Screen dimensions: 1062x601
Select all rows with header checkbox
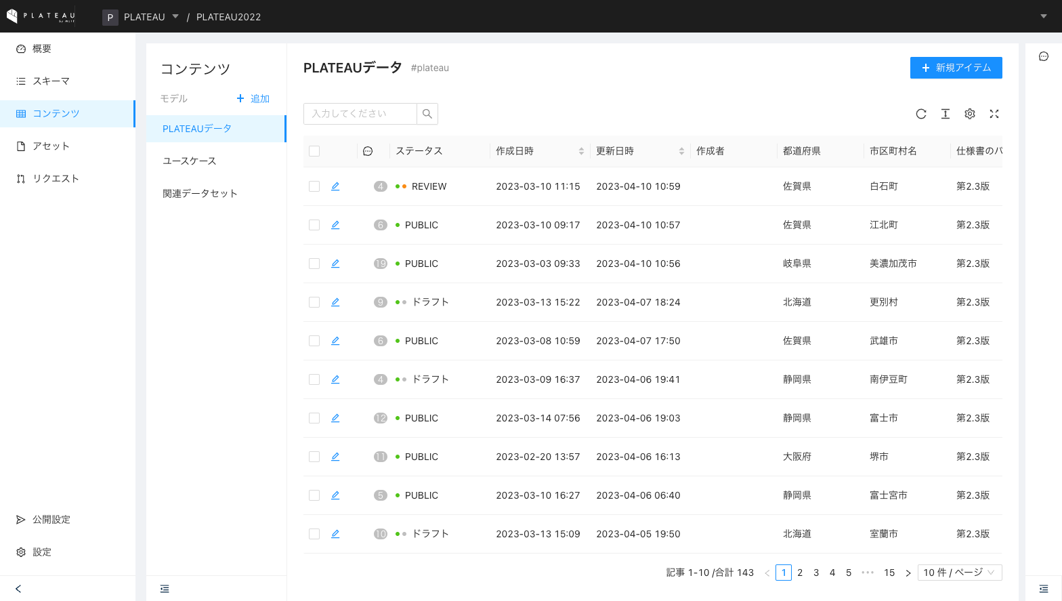click(314, 151)
